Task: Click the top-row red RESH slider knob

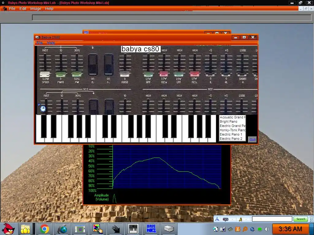Action: (164, 74)
